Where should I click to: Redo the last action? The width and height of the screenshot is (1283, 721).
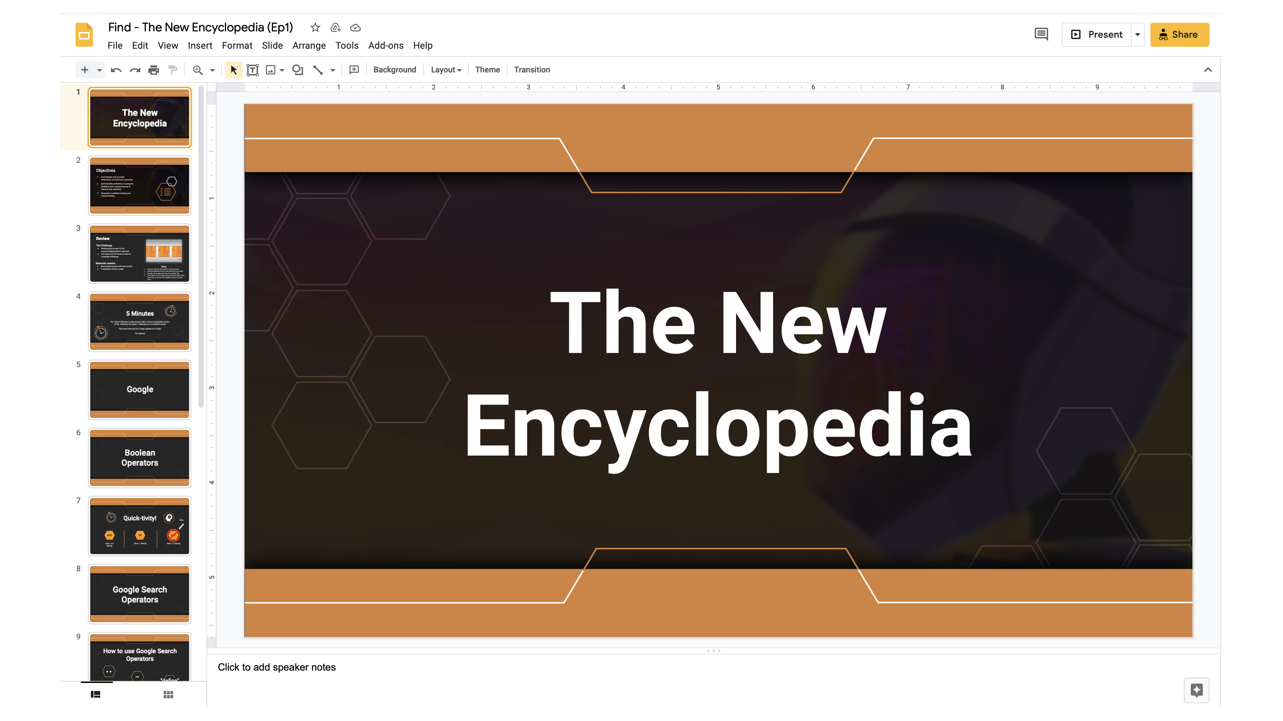[135, 70]
